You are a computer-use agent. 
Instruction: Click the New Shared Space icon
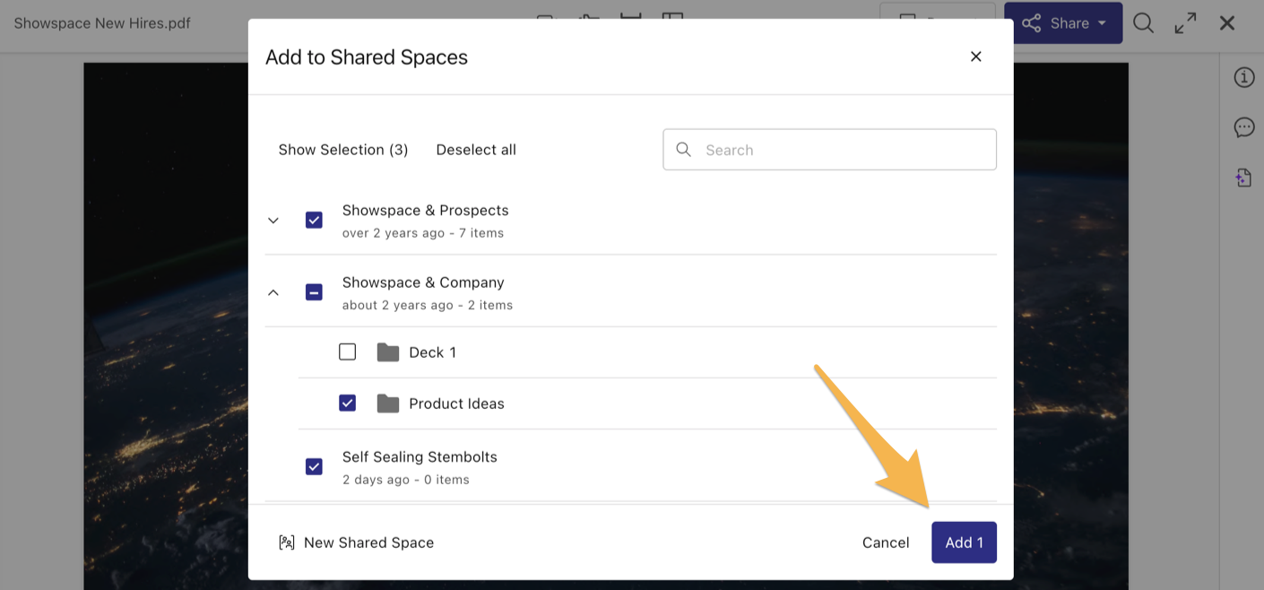pos(286,542)
